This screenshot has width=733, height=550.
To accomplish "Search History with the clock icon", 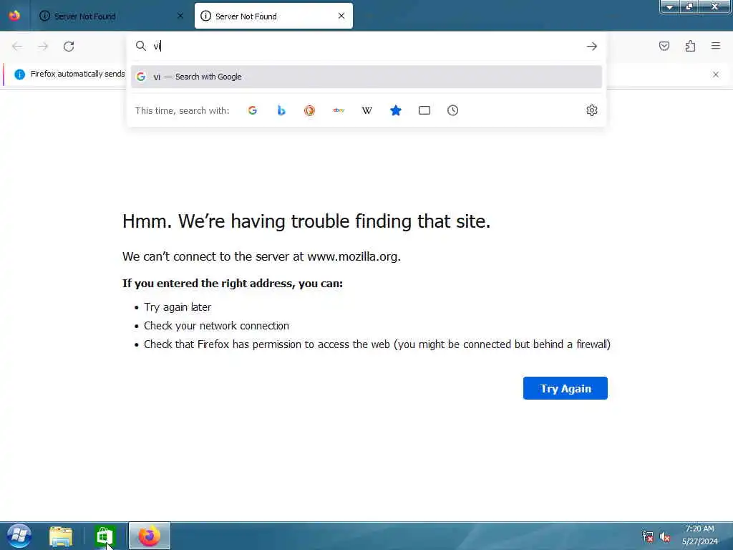I will 452,110.
